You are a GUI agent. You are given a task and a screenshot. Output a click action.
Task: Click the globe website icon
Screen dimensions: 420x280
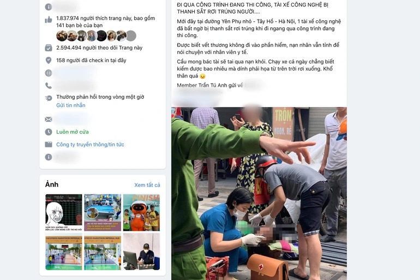click(49, 73)
